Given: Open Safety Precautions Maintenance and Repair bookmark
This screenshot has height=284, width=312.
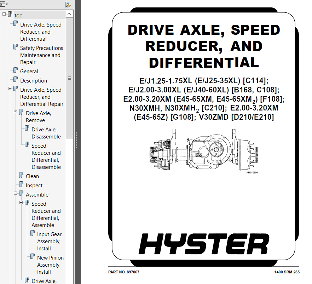Looking at the screenshot, I should (41, 55).
